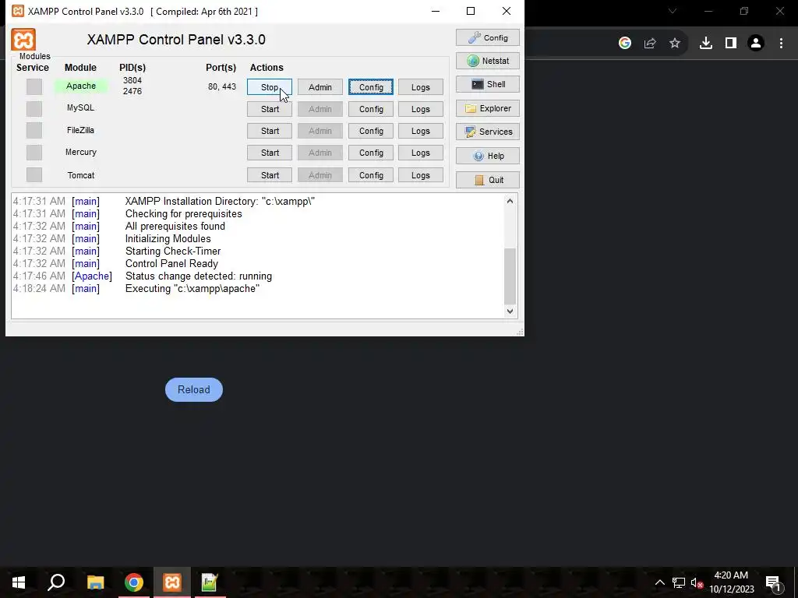
Task: View FileZilla Logs
Action: (421, 131)
